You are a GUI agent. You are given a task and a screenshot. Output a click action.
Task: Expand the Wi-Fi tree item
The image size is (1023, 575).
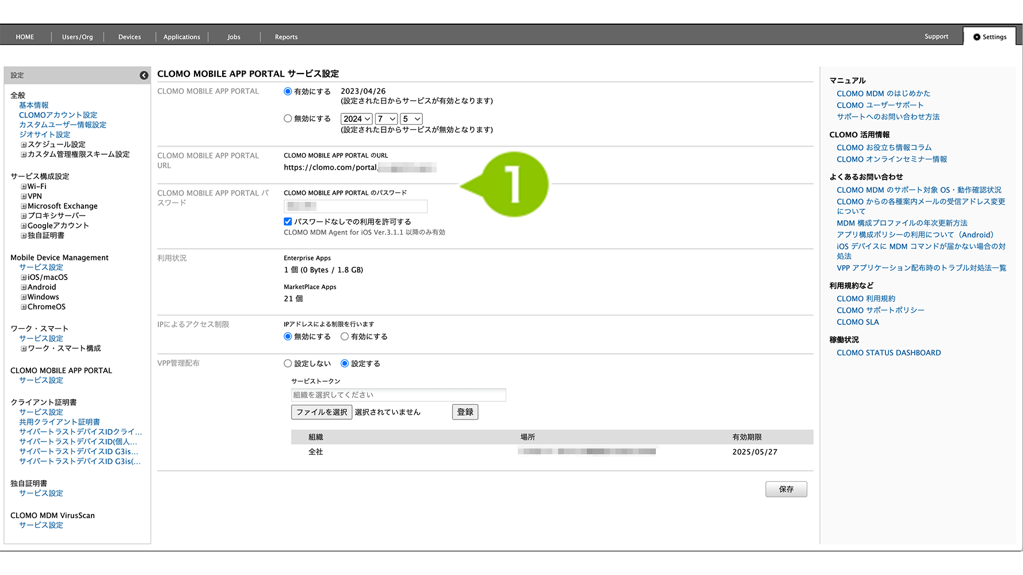24,187
